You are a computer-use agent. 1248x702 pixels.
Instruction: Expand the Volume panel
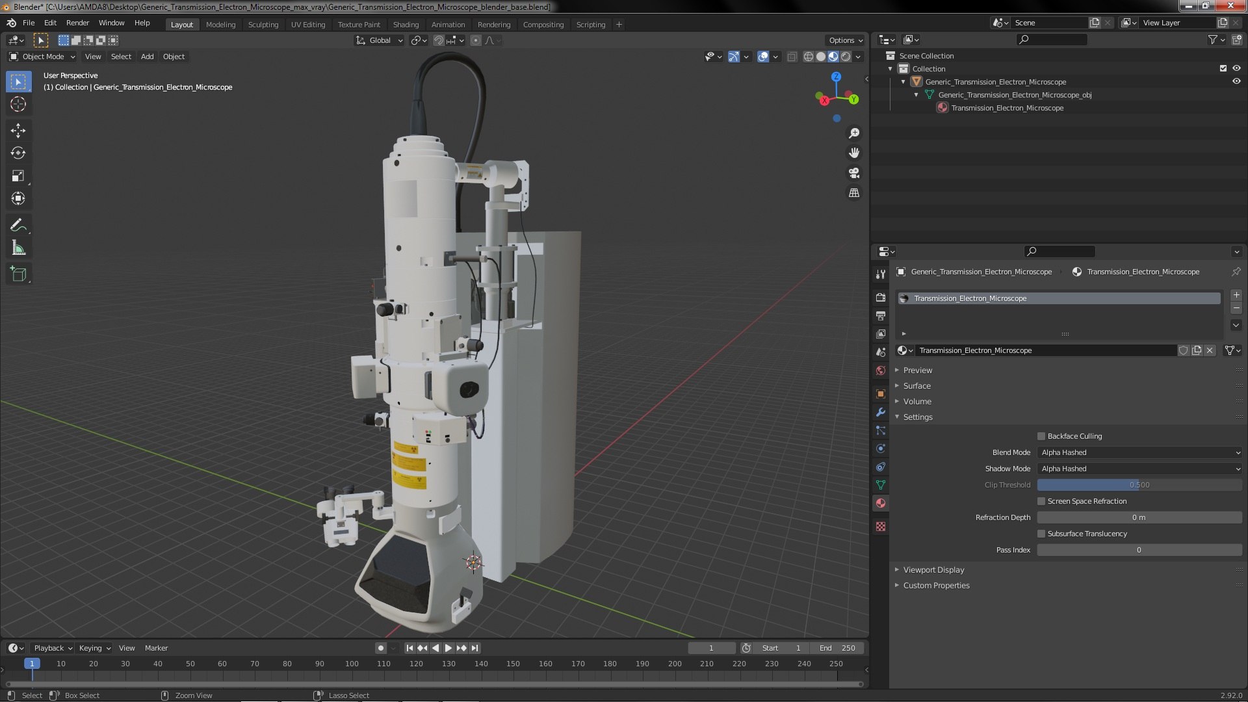coord(917,402)
